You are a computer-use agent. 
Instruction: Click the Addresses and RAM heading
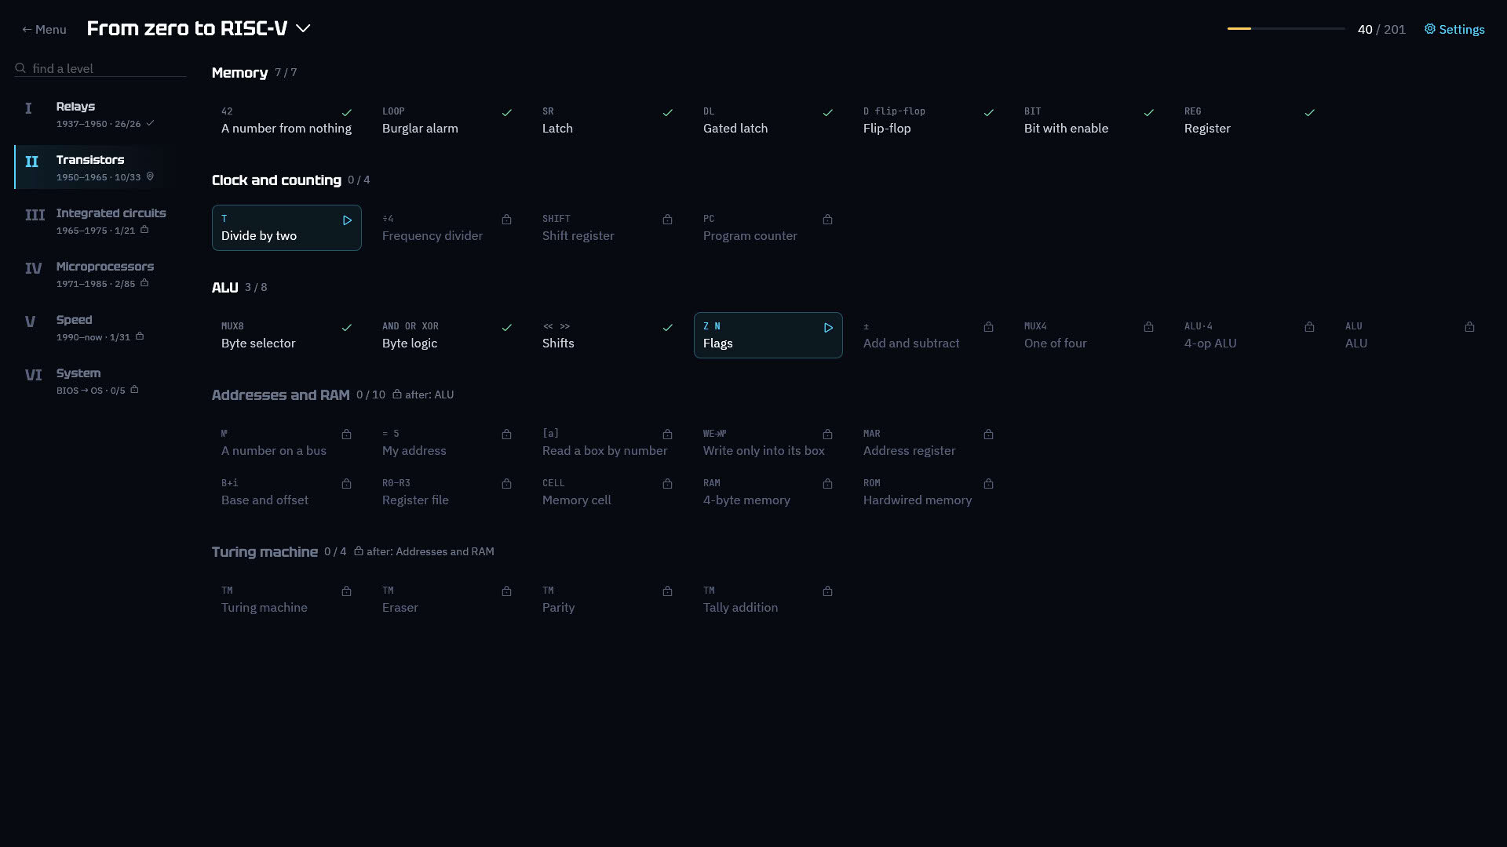click(280, 395)
